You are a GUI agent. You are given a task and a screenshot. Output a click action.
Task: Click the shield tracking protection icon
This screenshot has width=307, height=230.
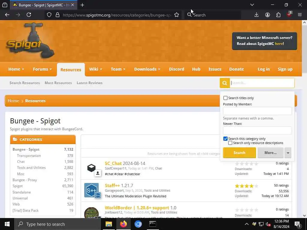click(x=49, y=15)
